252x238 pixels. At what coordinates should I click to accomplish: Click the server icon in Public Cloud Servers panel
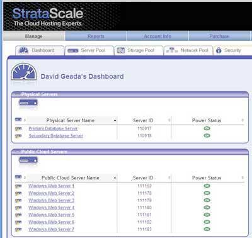click(28, 161)
